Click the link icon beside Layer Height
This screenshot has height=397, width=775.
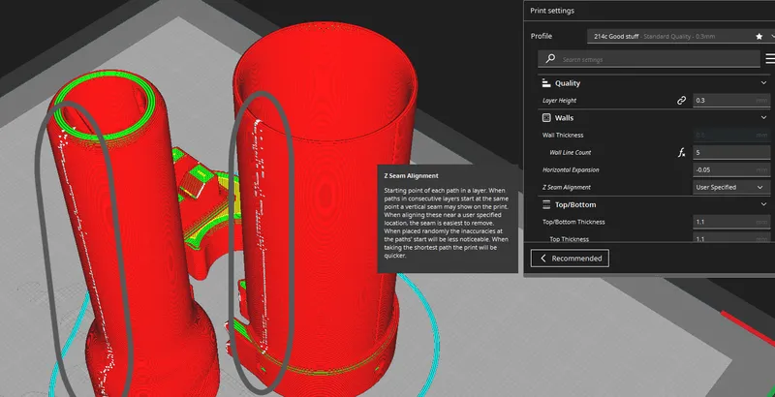coord(682,101)
